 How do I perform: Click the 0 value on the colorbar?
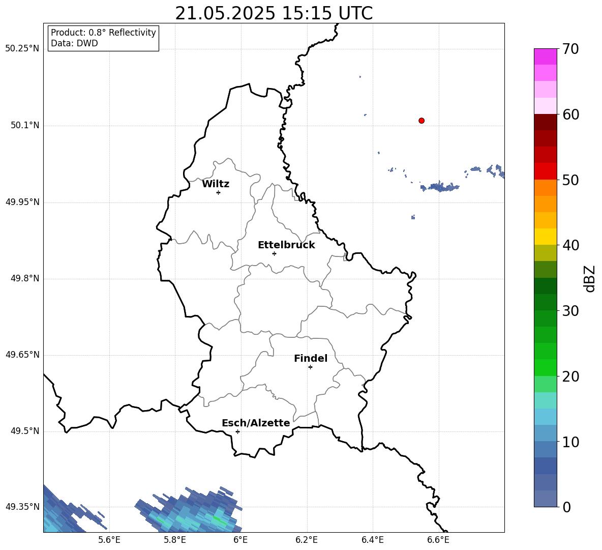click(566, 507)
